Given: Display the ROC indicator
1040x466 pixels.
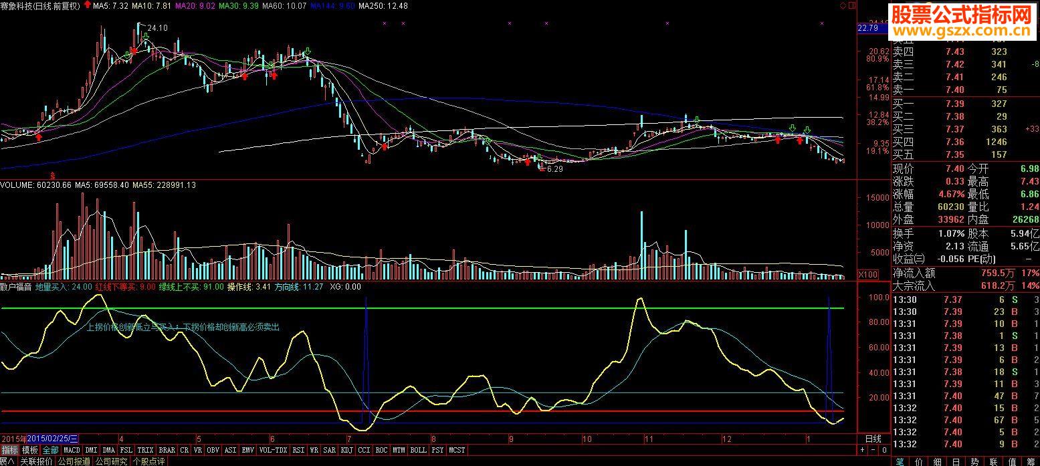Looking at the screenshot, I should point(381,450).
